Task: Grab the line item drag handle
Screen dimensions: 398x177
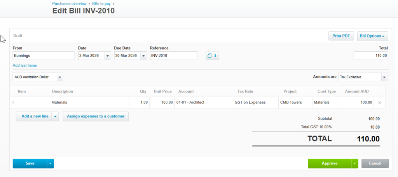Action: pyautogui.click(x=13, y=103)
